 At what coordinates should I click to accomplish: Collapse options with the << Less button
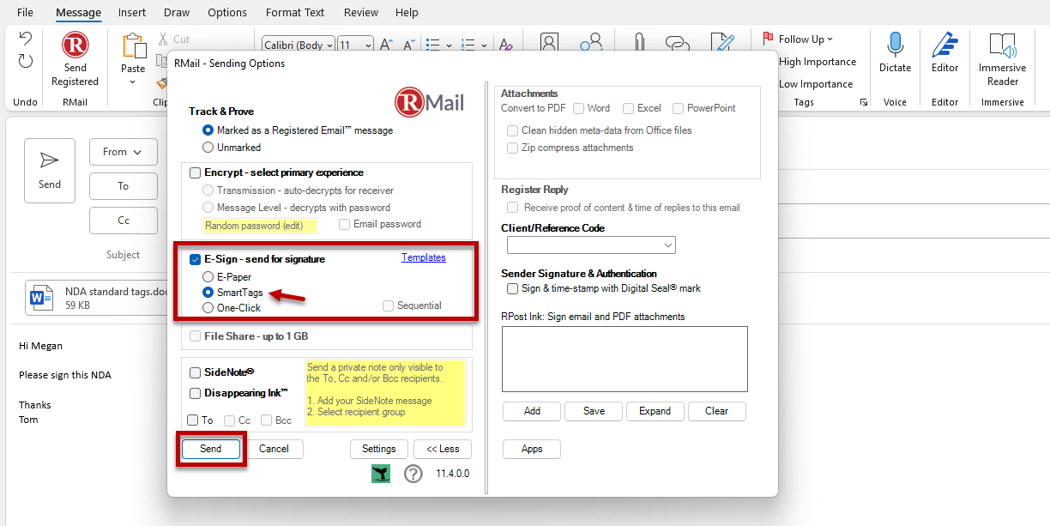pyautogui.click(x=443, y=449)
